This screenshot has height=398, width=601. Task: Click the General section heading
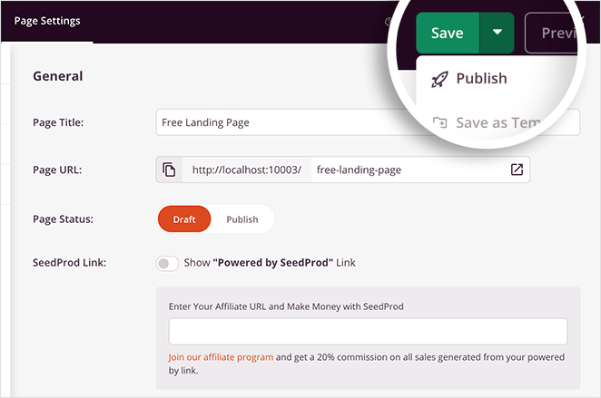coord(57,76)
